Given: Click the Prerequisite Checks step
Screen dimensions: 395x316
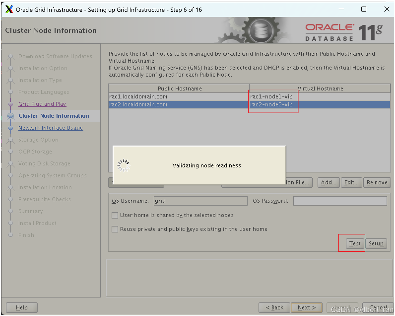Looking at the screenshot, I should tap(45, 199).
